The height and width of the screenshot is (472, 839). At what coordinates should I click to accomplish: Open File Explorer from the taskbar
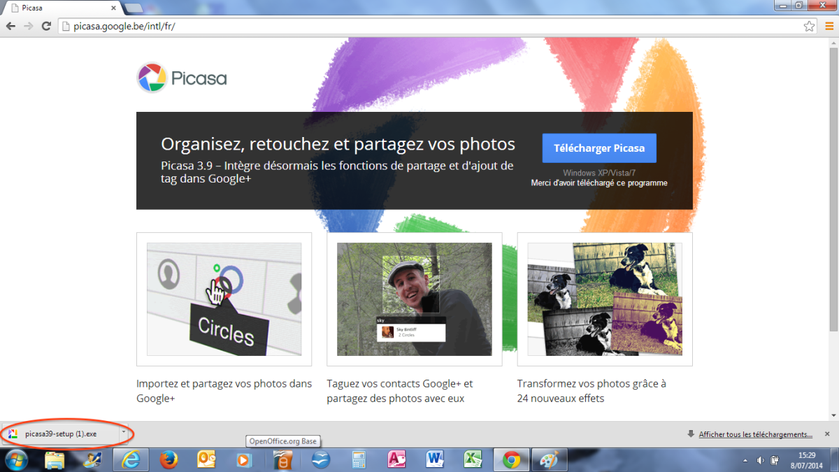55,459
